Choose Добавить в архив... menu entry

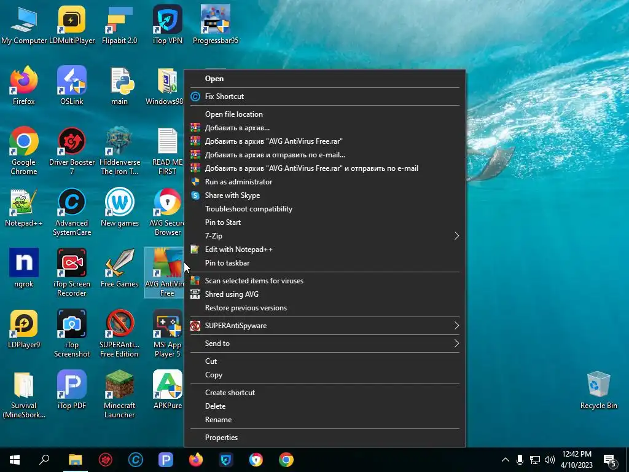324,128
